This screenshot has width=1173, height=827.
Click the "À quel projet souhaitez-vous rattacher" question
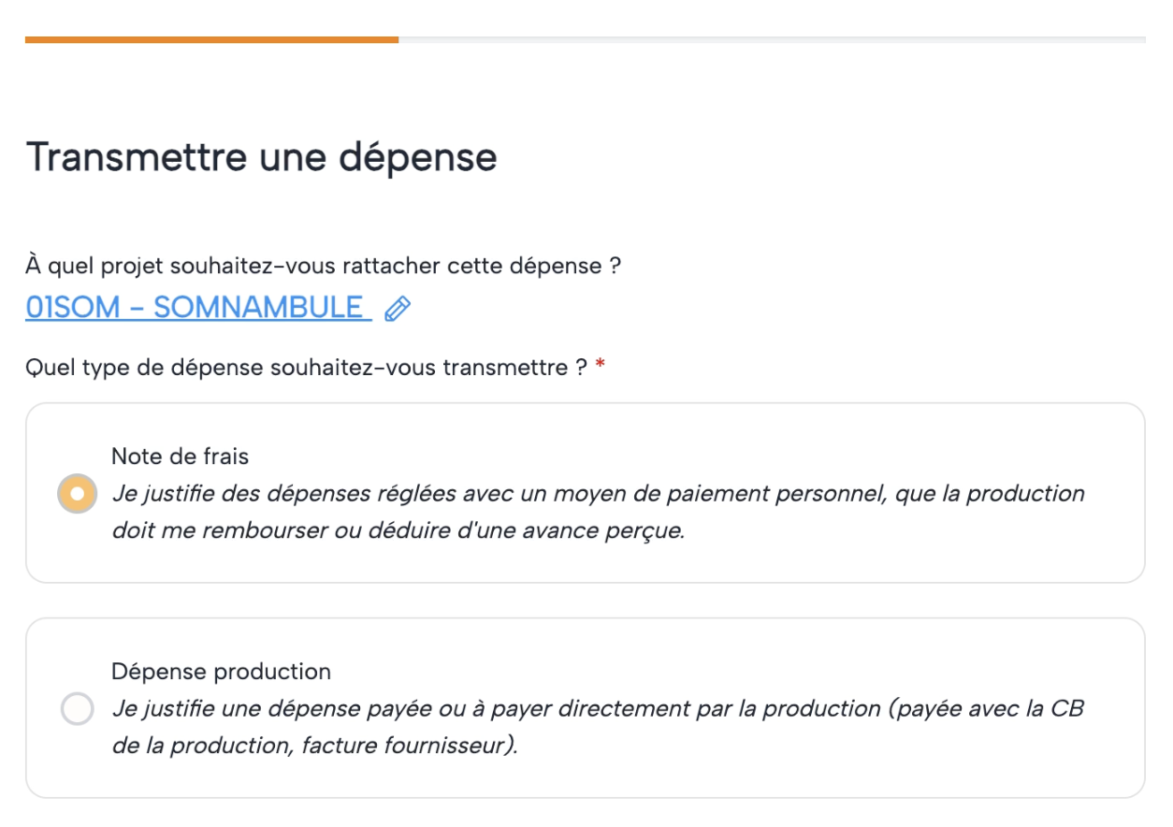[x=323, y=266]
